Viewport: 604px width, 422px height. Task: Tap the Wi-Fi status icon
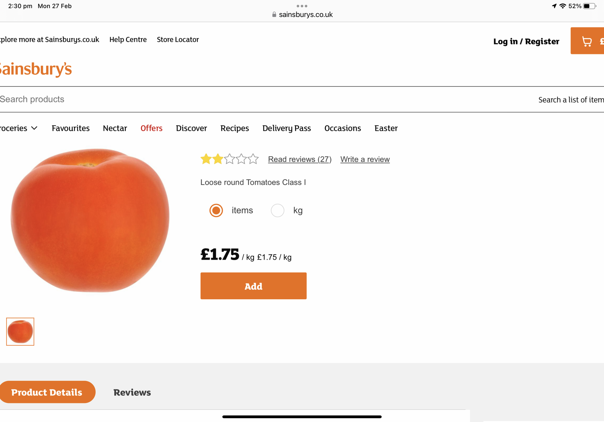[562, 6]
